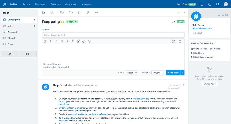Open the search magnifier in the top bar
The image size is (231, 124).
click(x=218, y=4)
